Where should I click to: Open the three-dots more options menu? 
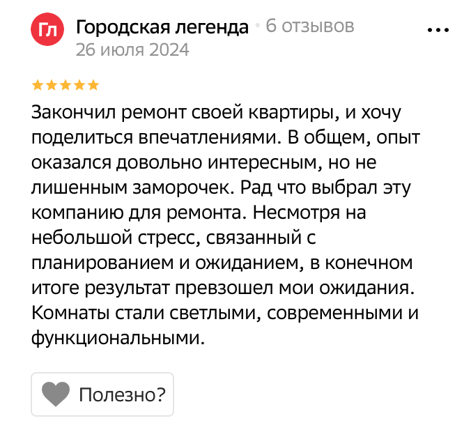point(438,31)
